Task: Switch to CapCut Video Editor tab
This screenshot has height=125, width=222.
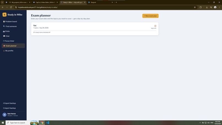Action: (45, 2)
